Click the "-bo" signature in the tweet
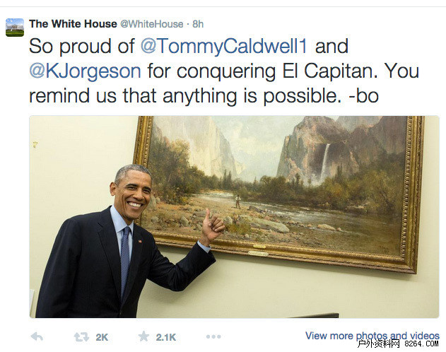 pos(364,96)
